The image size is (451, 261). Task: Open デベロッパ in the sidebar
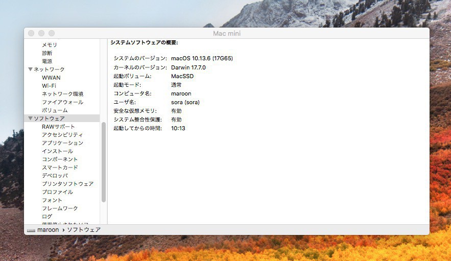[55, 176]
